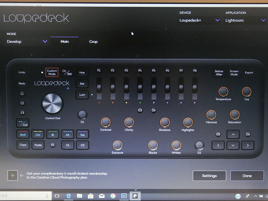The height and width of the screenshot is (201, 268).
Task: Click the Export key on the layout
Action: pos(249,72)
